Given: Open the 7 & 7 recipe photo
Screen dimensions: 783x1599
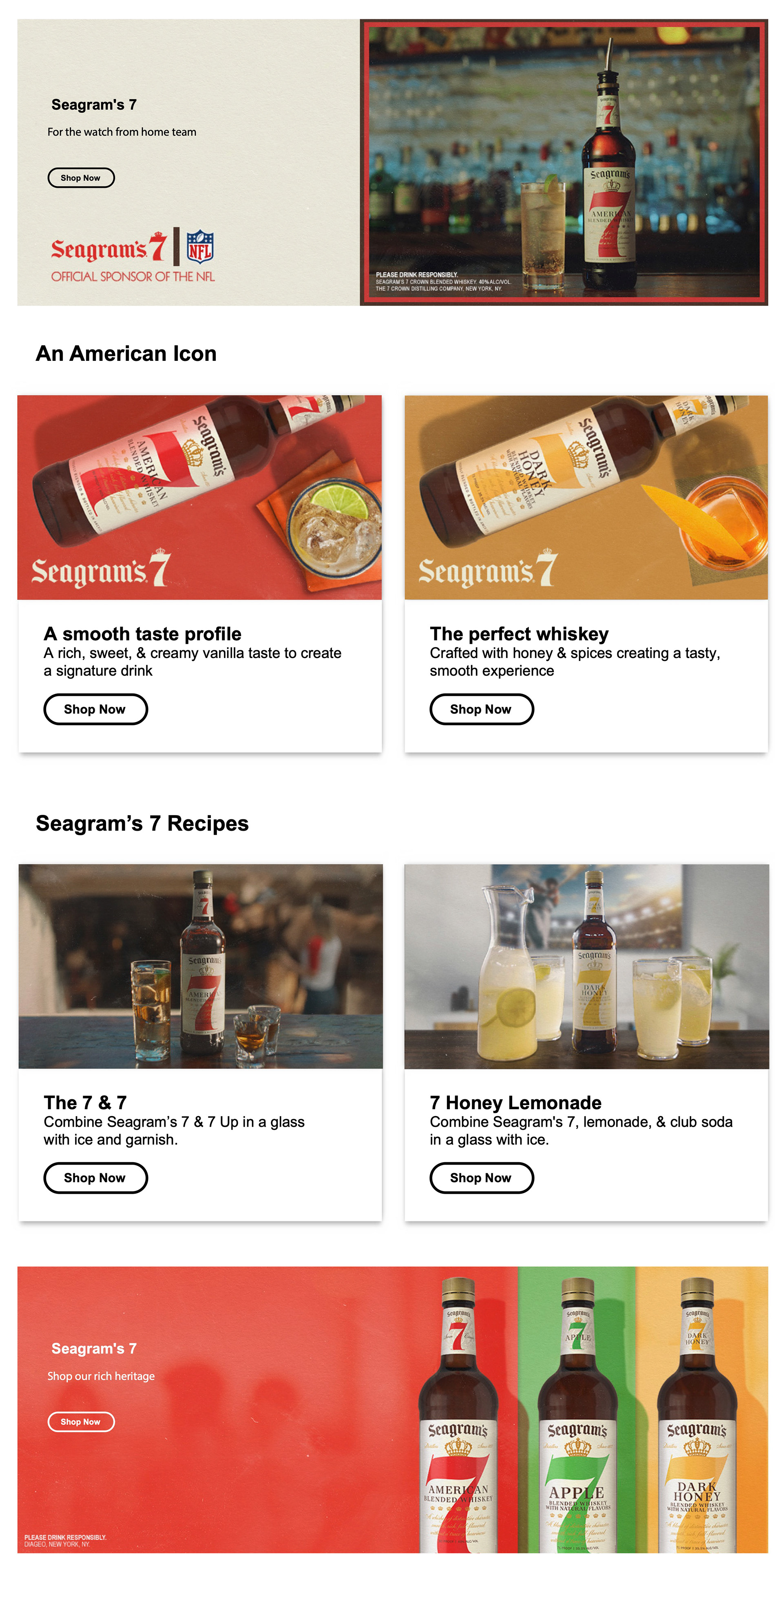Looking at the screenshot, I should coord(200,966).
